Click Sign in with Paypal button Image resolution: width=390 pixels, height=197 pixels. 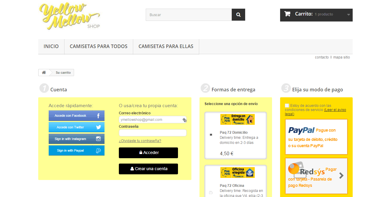[x=76, y=150]
